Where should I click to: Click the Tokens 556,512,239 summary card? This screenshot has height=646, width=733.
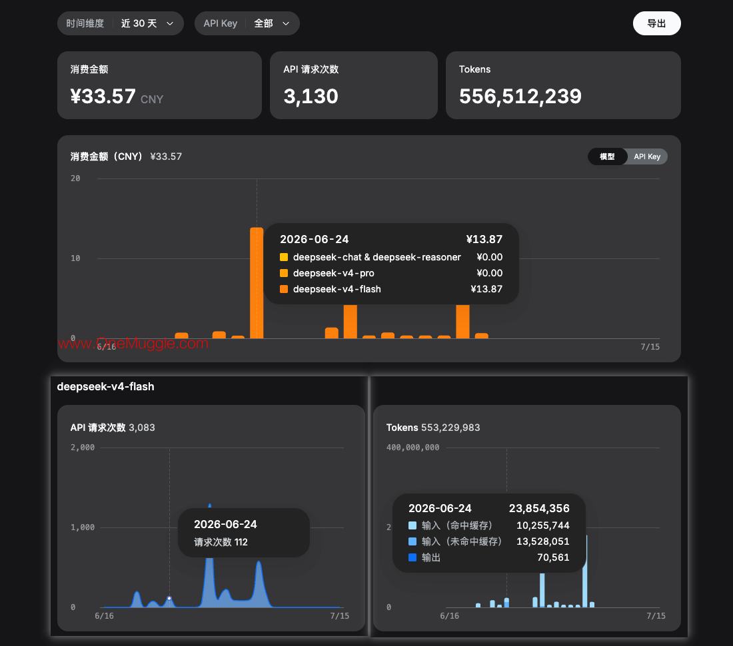pyautogui.click(x=563, y=85)
